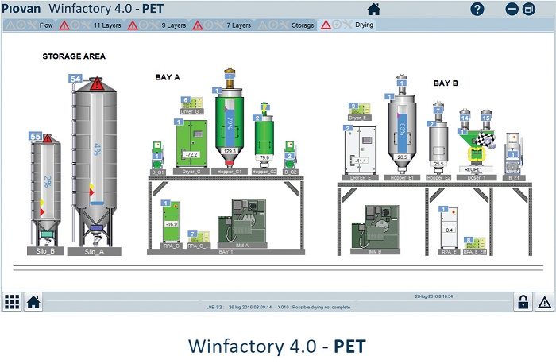
Task: Select the white DRYER_E cabinet
Action: 361,149
